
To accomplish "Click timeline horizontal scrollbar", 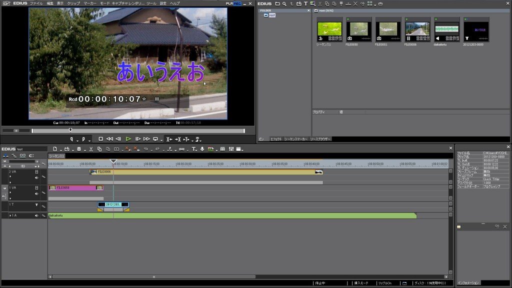I will click(154, 277).
